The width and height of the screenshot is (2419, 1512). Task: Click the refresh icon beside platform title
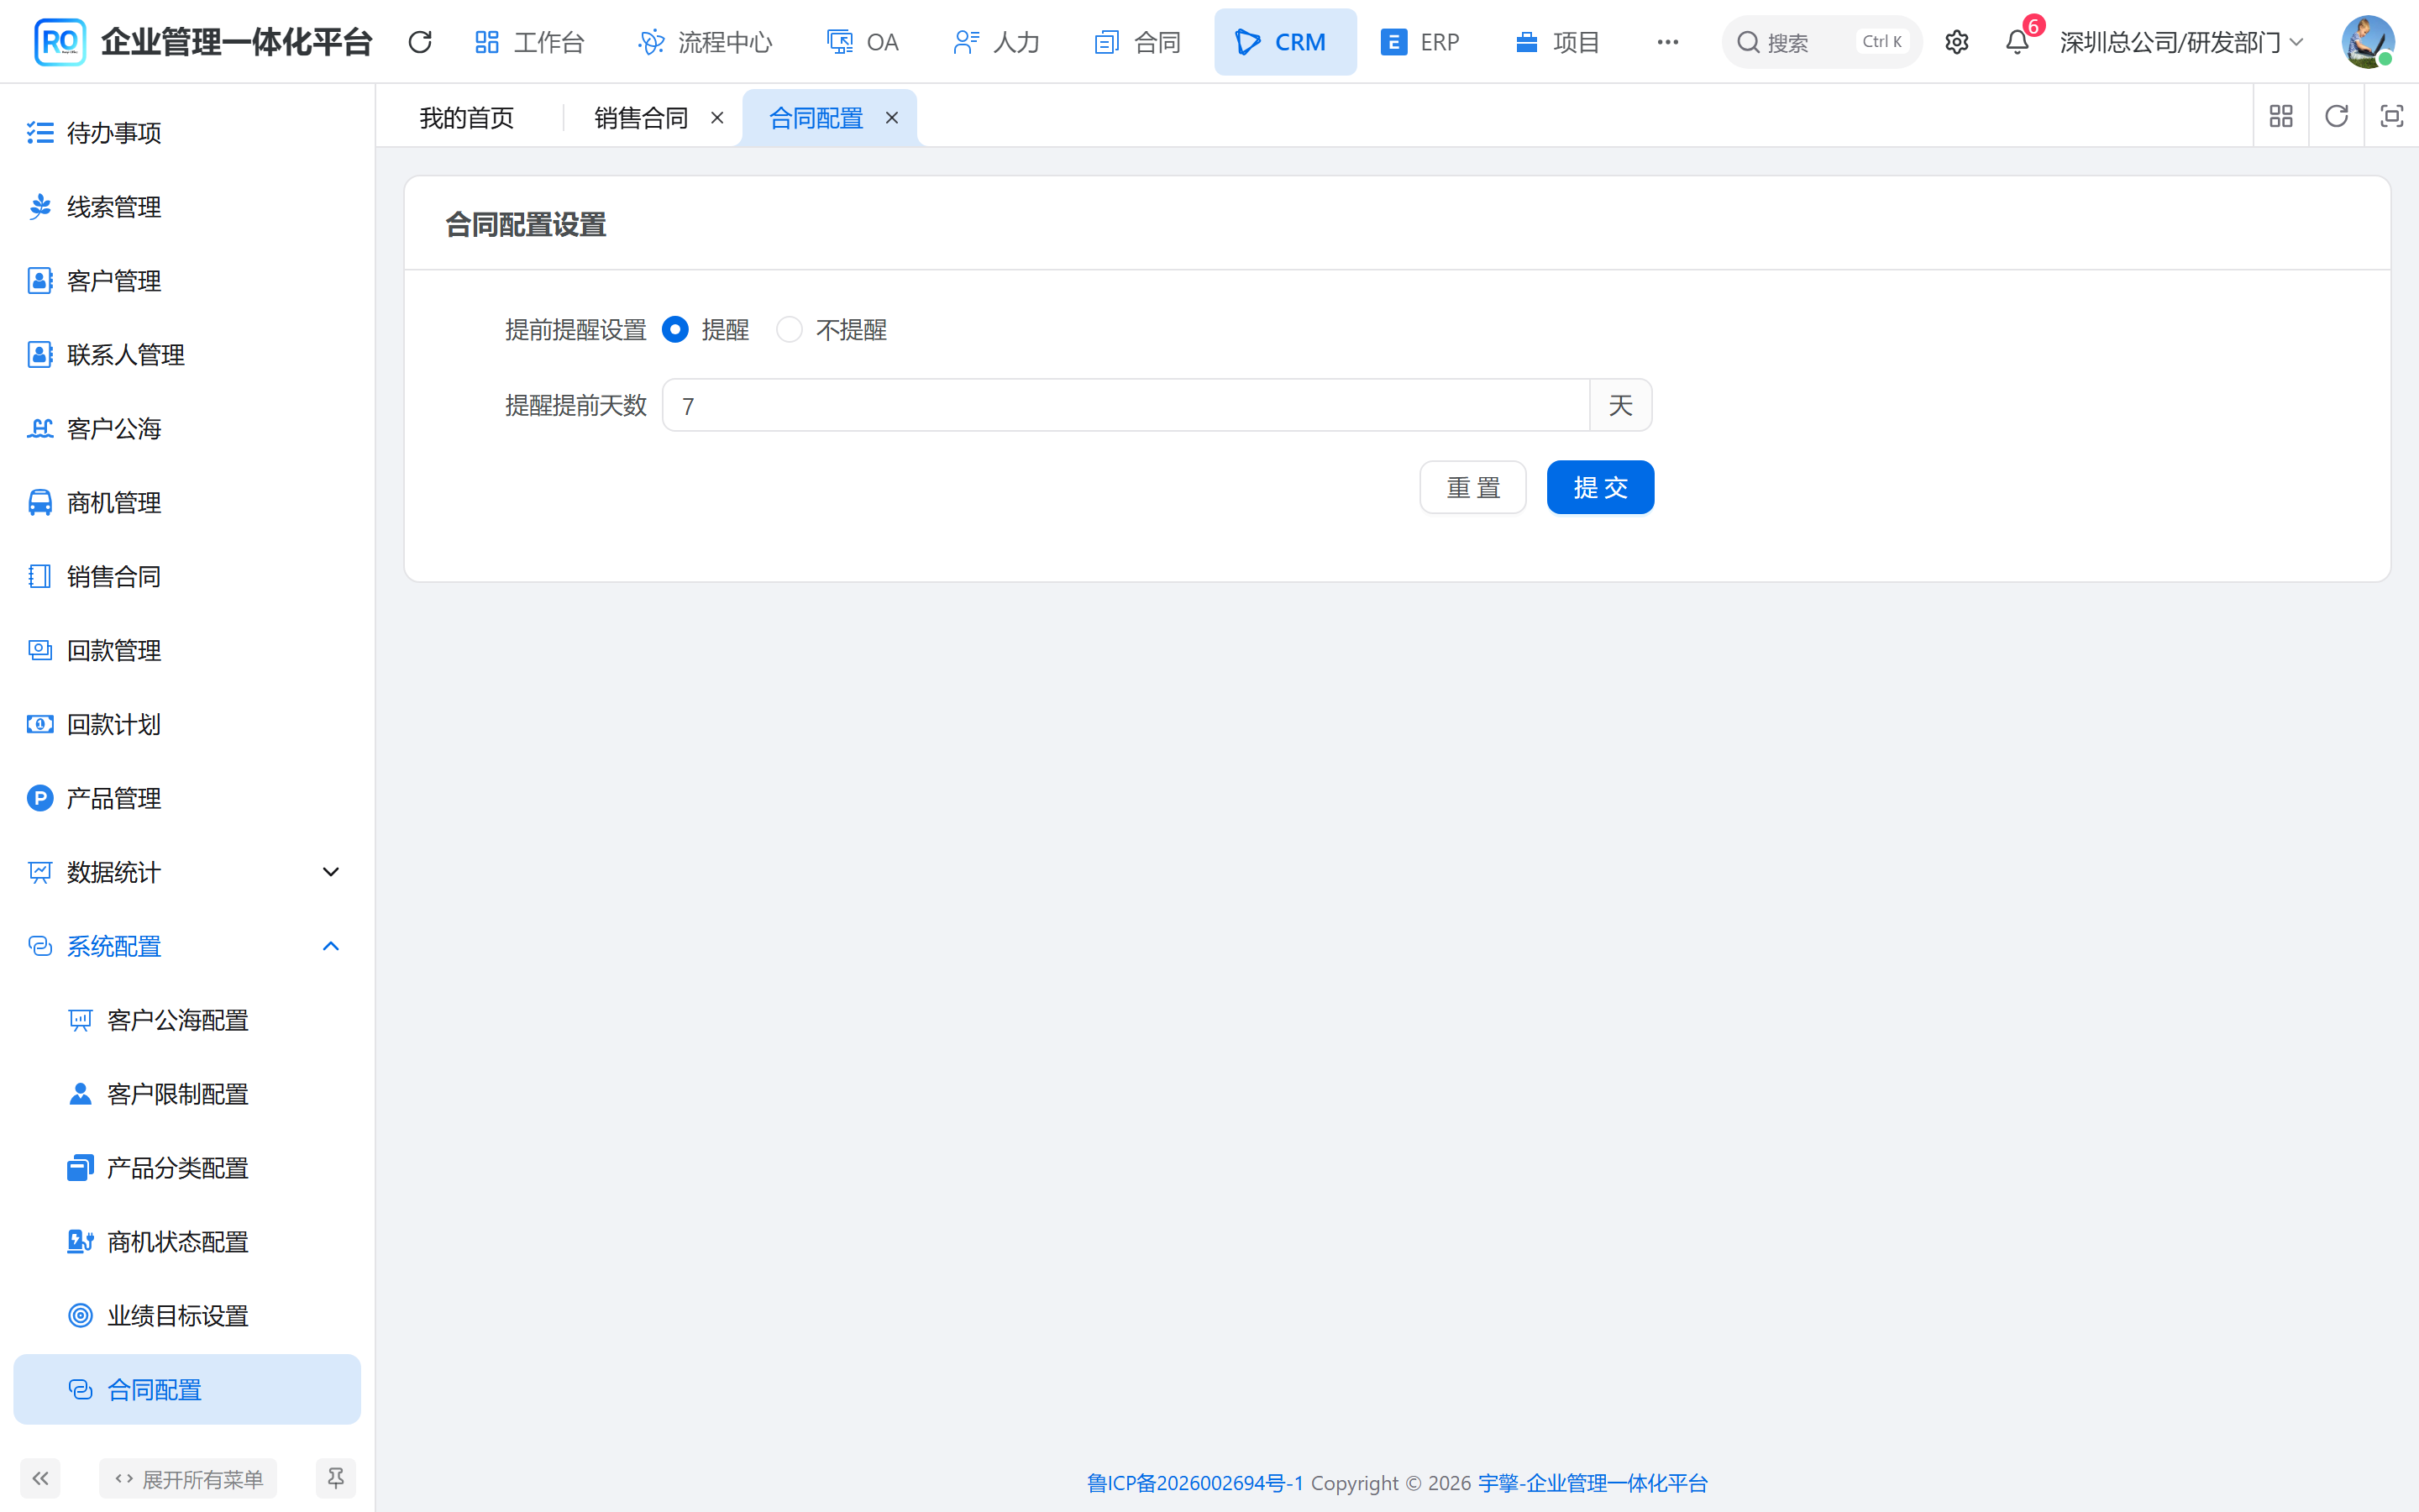tap(420, 42)
